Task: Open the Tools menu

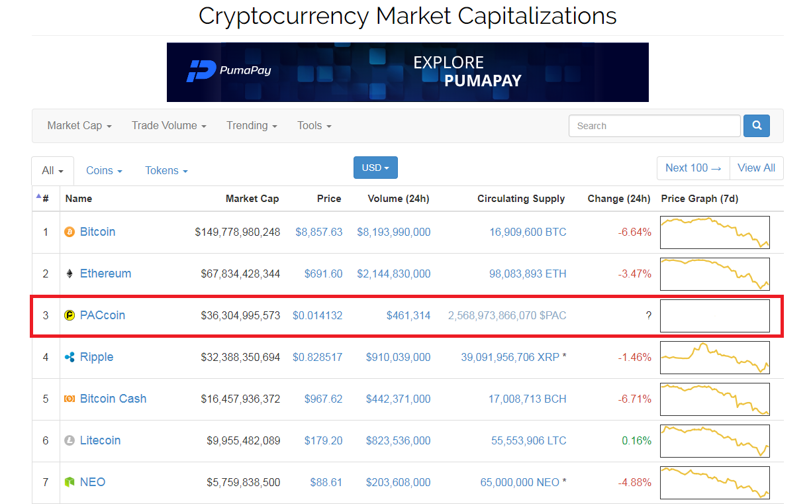Action: pyautogui.click(x=314, y=126)
